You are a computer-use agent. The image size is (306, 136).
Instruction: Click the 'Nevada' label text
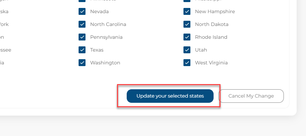99,11
